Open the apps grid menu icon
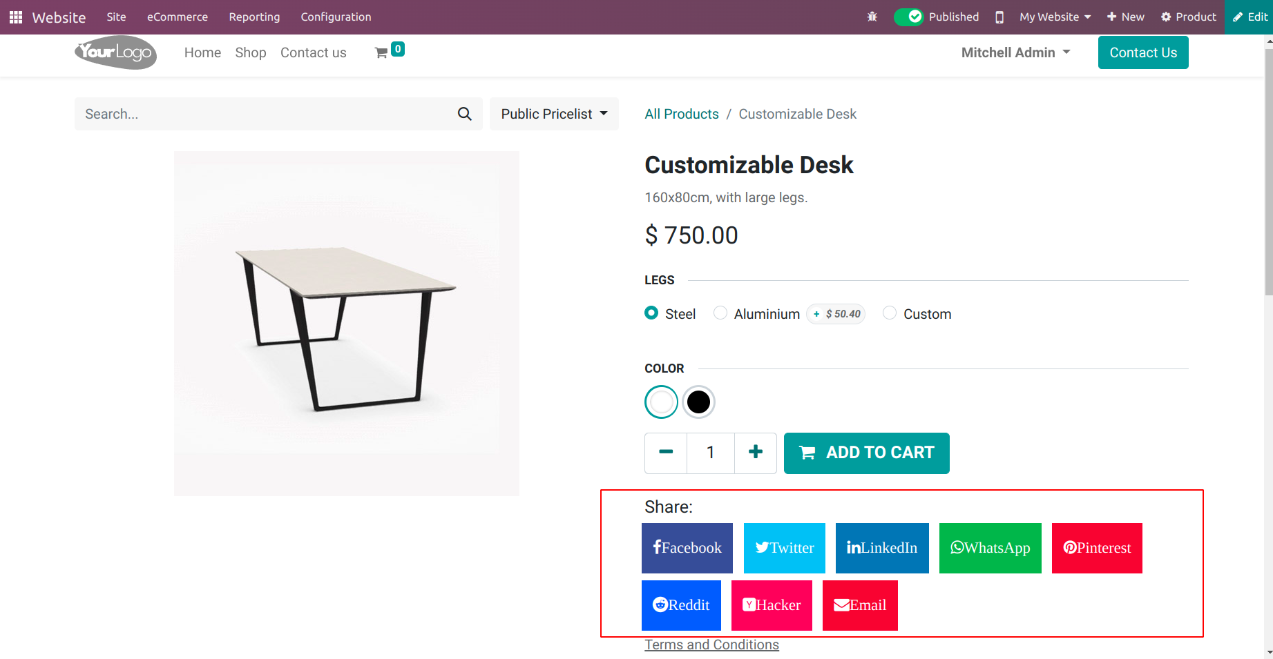Viewport: 1273px width, 659px height. click(x=16, y=17)
